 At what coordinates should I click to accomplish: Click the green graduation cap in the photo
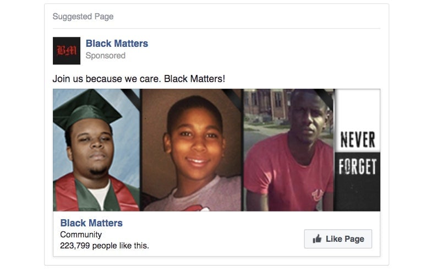(86, 110)
